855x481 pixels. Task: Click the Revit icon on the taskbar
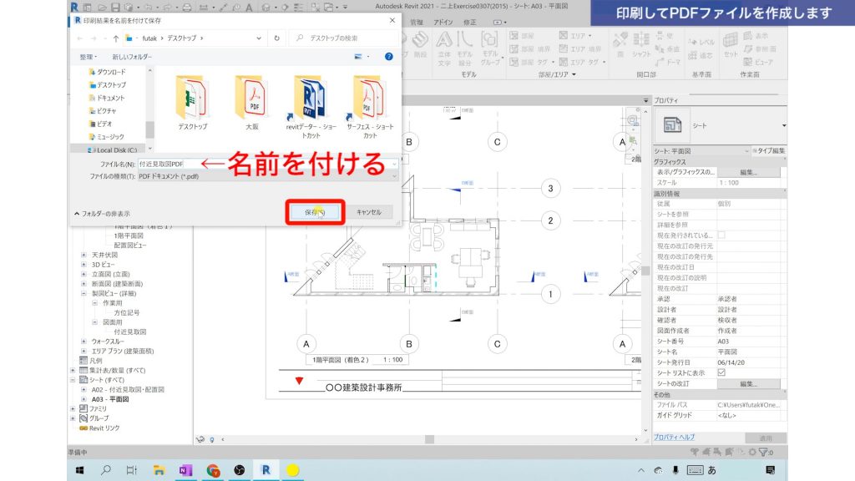click(x=266, y=470)
